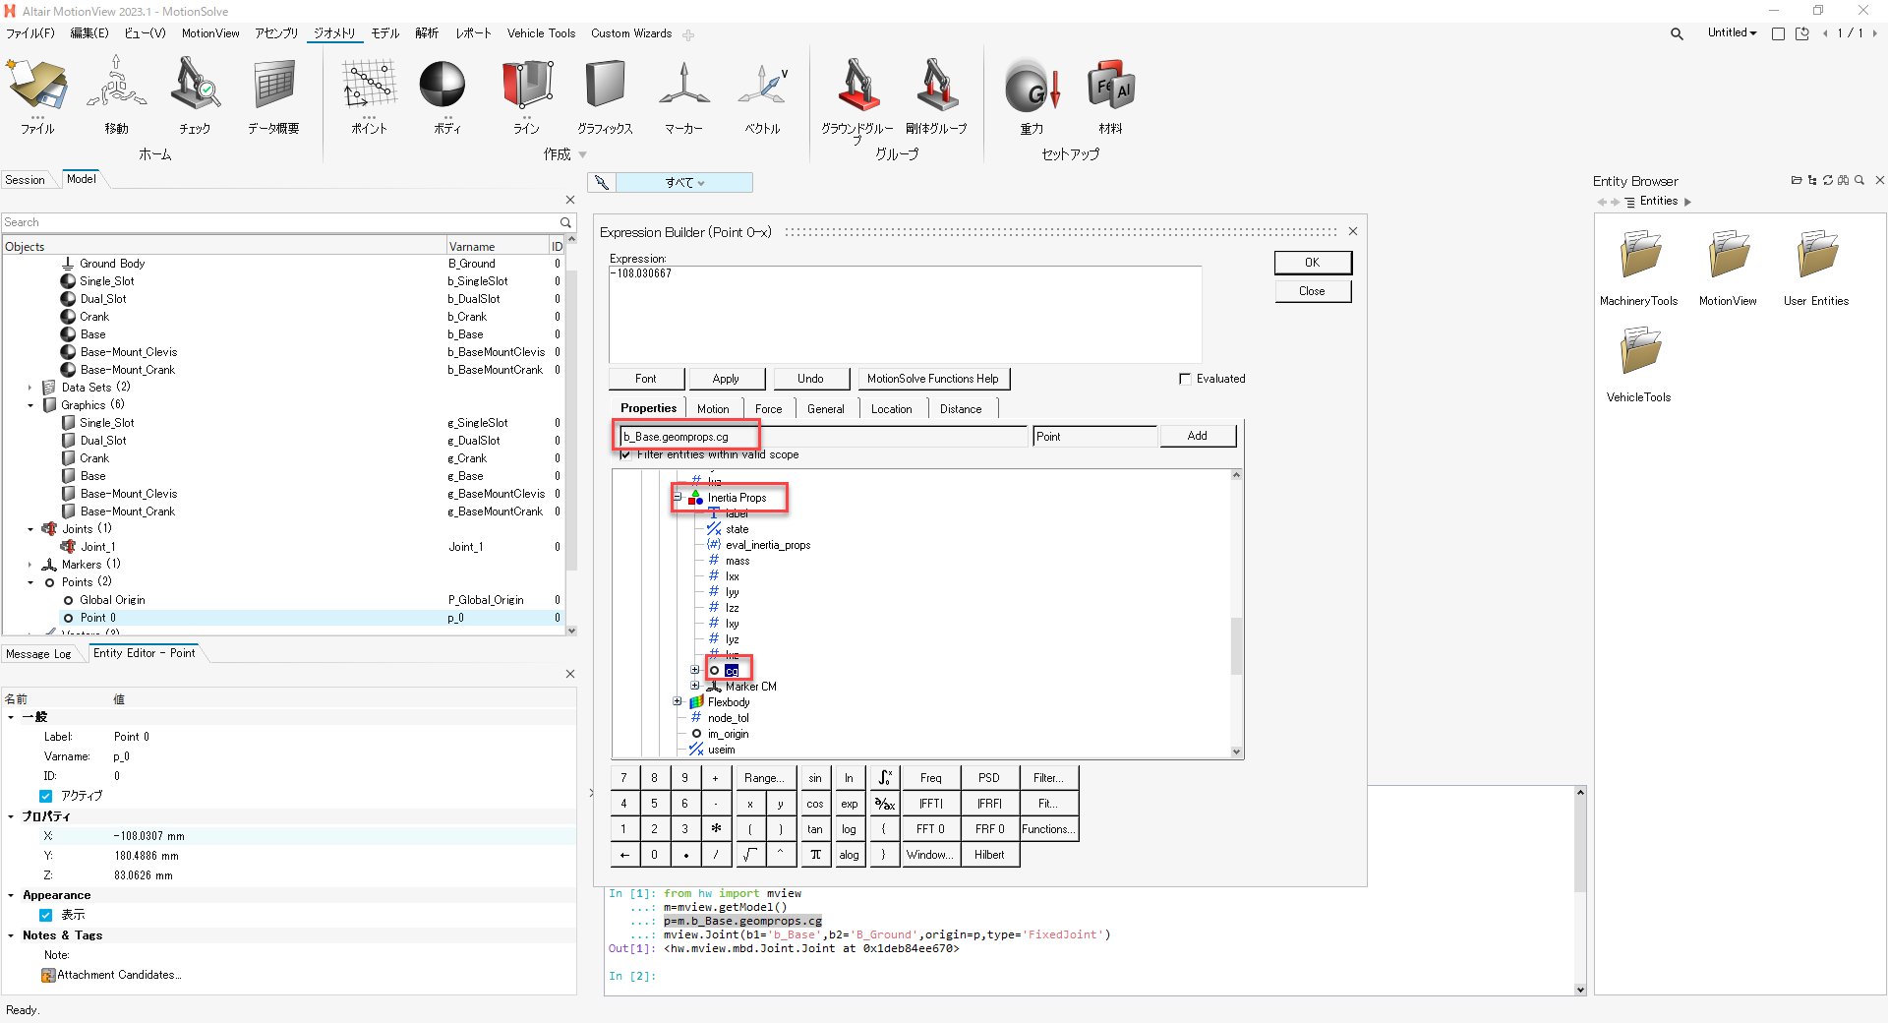Image resolution: width=1888 pixels, height=1023 pixels.
Task: Click the Font button
Action: [645, 379]
